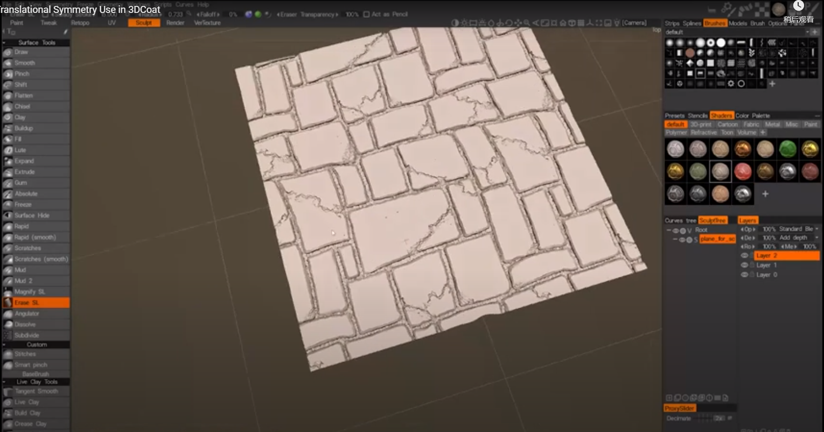Screen dimensions: 824x432
Task: Collapse the Root tree node
Action: tap(669, 231)
